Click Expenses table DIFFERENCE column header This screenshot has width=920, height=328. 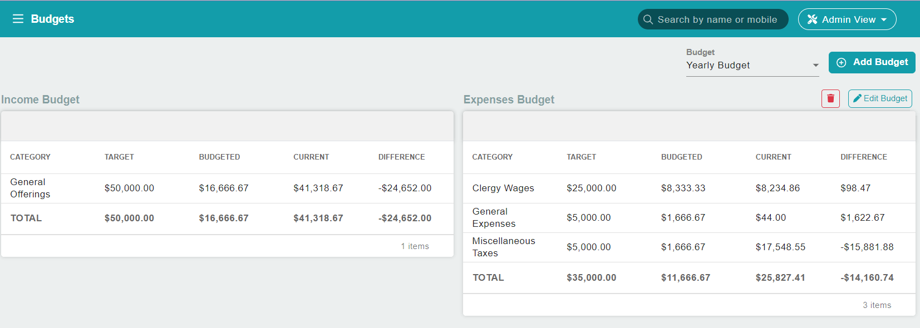(x=864, y=157)
